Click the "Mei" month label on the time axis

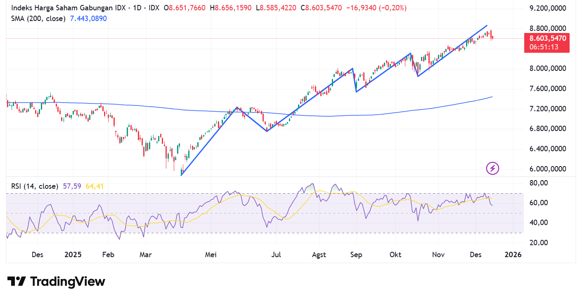tap(211, 255)
